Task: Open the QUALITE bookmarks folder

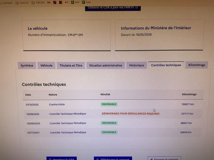Action: tap(22, 3)
